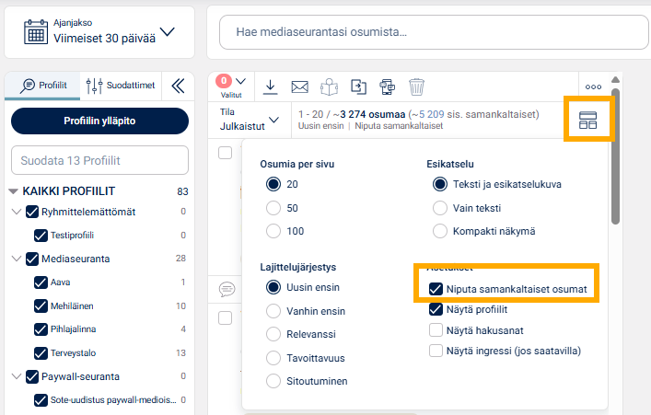Click the envelope email icon
Viewport: 651px width, 415px height.
pyautogui.click(x=299, y=86)
